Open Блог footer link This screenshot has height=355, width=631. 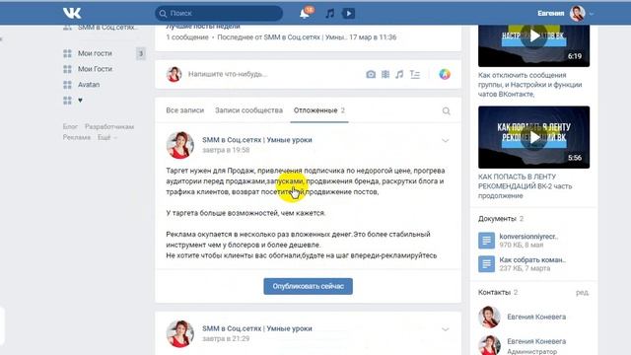(70, 126)
